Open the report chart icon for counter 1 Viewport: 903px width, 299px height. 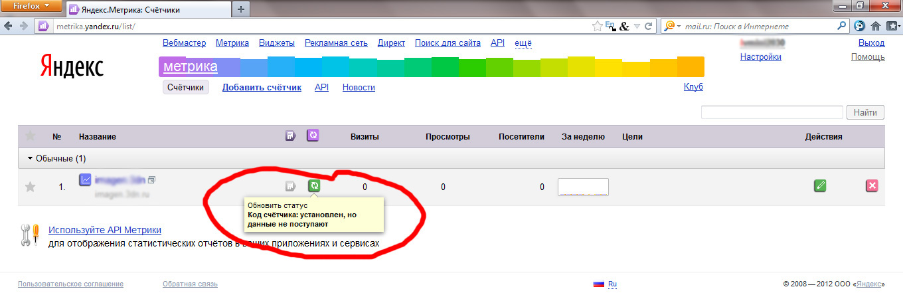tap(85, 179)
